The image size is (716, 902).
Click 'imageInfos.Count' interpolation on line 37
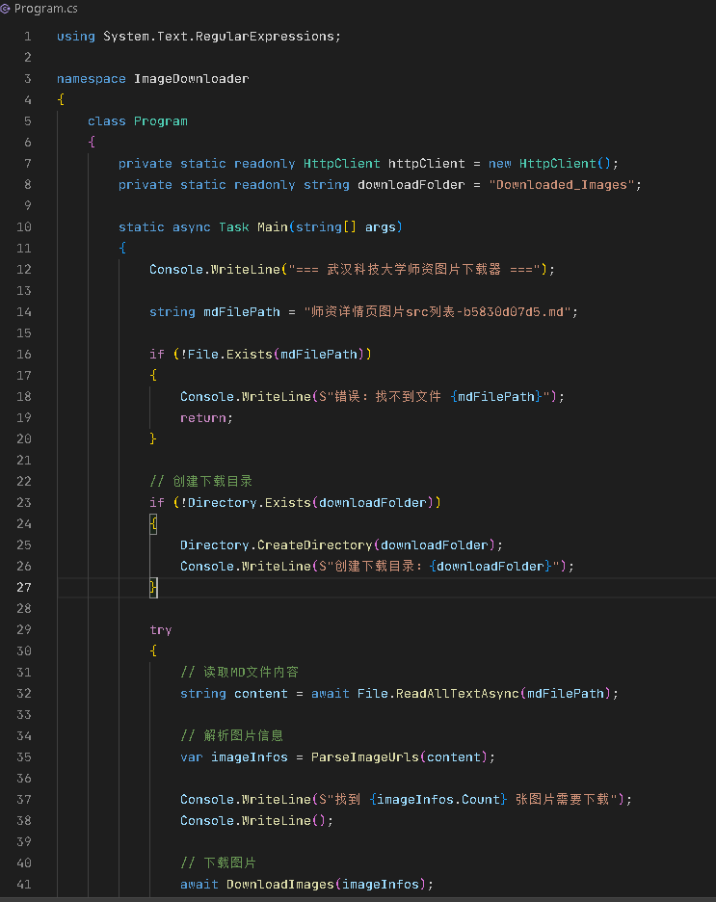[438, 799]
